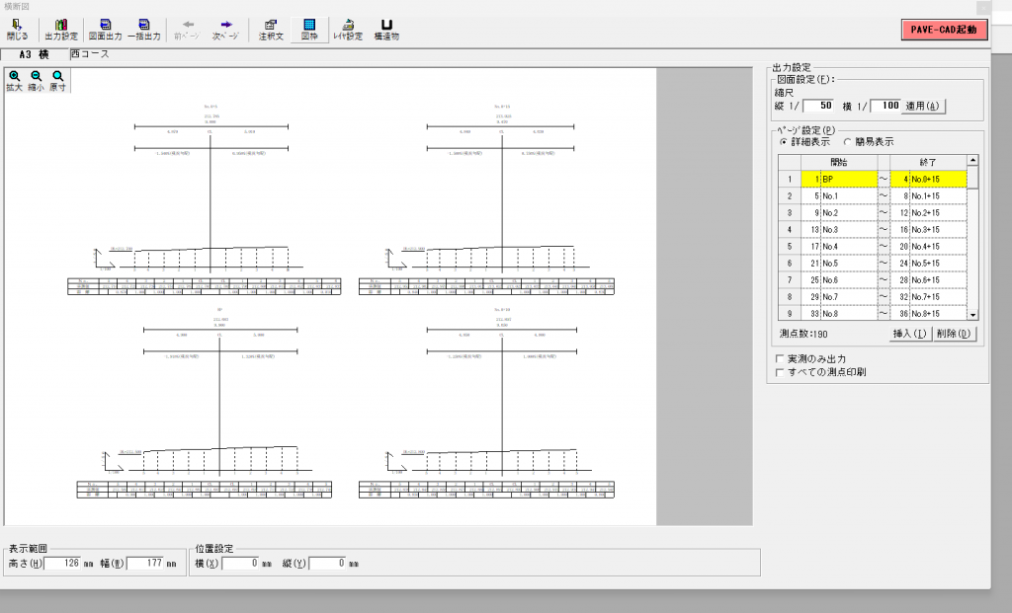Viewport: 1012px width, 613px height.
Task: Open the 注釈文 annotation text tool
Action: (271, 30)
